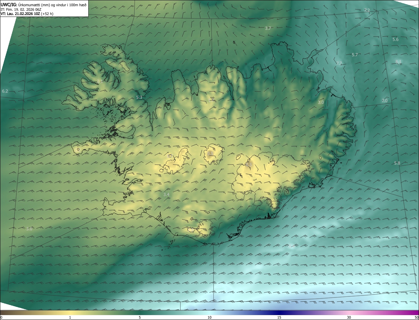
Task: Click the valid time 'VT: Lau. 21.02.2026 10Z (+52 h)'
Action: tap(27, 14)
